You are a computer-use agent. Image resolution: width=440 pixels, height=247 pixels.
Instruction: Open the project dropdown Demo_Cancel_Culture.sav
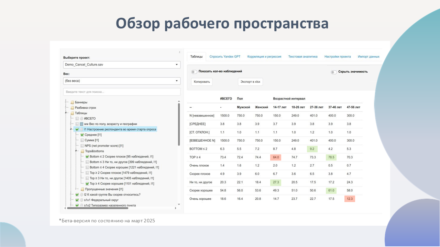pyautogui.click(x=122, y=64)
